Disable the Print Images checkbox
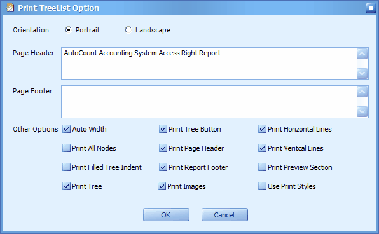Image resolution: width=379 pixels, height=234 pixels. point(162,186)
